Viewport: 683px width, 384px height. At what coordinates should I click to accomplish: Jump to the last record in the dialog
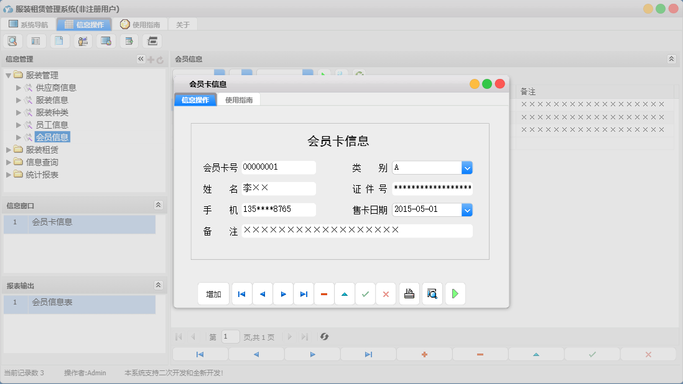coord(304,293)
